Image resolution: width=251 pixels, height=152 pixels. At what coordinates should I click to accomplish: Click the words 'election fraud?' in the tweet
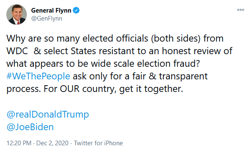click(169, 63)
